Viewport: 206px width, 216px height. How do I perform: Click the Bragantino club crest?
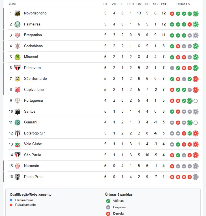click(x=18, y=35)
